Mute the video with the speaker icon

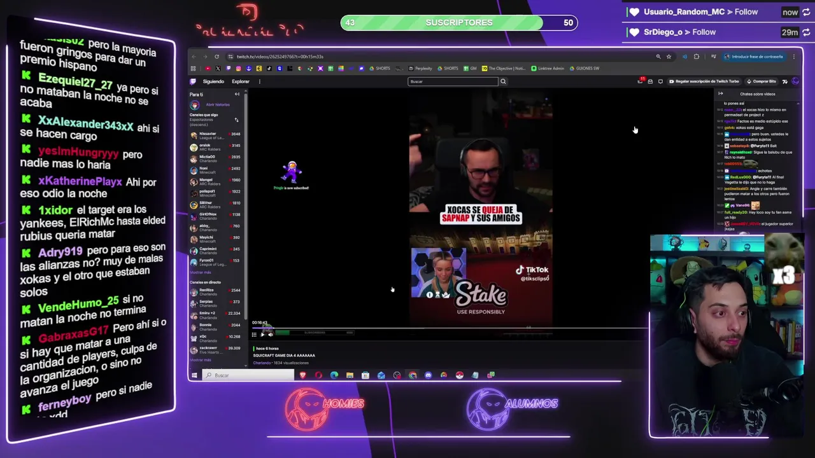(271, 335)
